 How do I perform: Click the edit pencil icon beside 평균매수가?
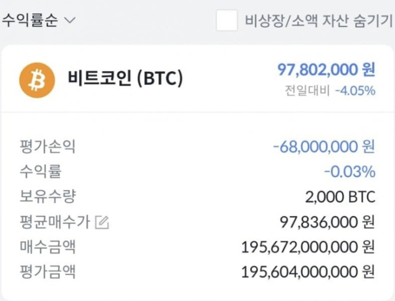[102, 221]
